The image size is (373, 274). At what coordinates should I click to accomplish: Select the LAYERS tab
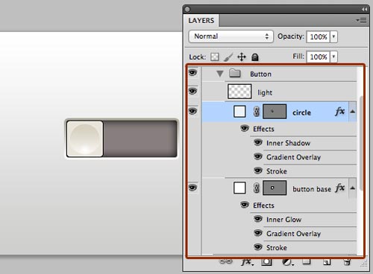(x=201, y=21)
